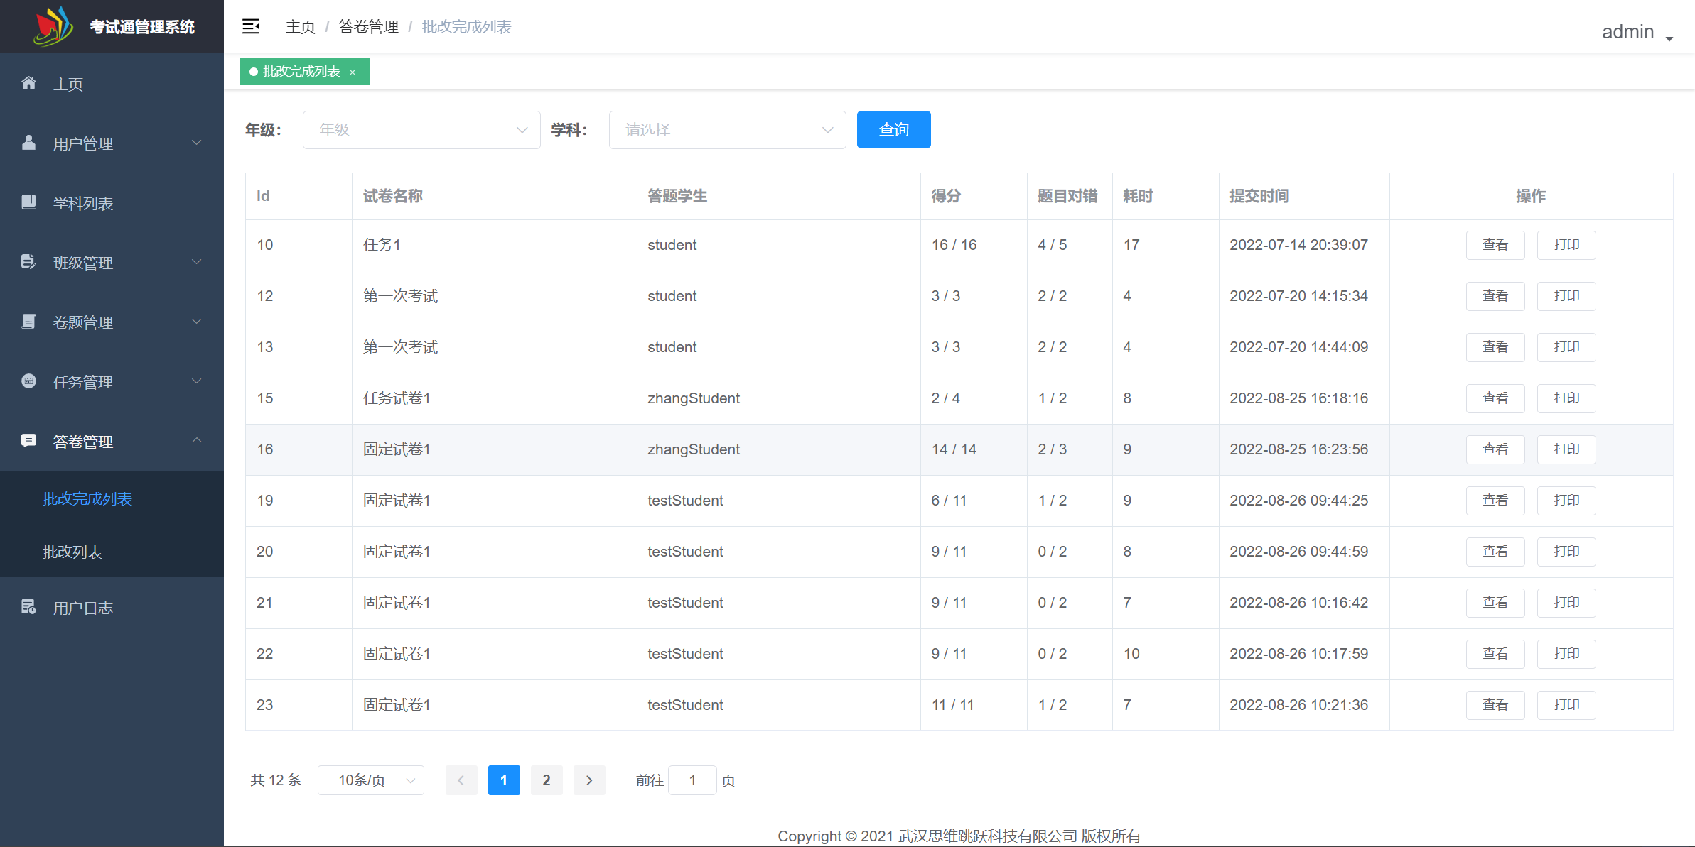The width and height of the screenshot is (1695, 847).
Task: Open the 学科 请选择 subject dropdown
Action: 726,129
